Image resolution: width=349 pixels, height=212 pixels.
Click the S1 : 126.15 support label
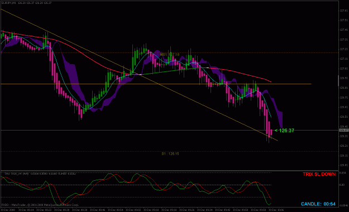[170, 154]
